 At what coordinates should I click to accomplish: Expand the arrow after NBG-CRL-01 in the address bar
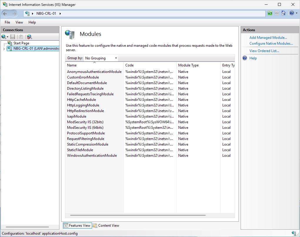[x=60, y=14]
